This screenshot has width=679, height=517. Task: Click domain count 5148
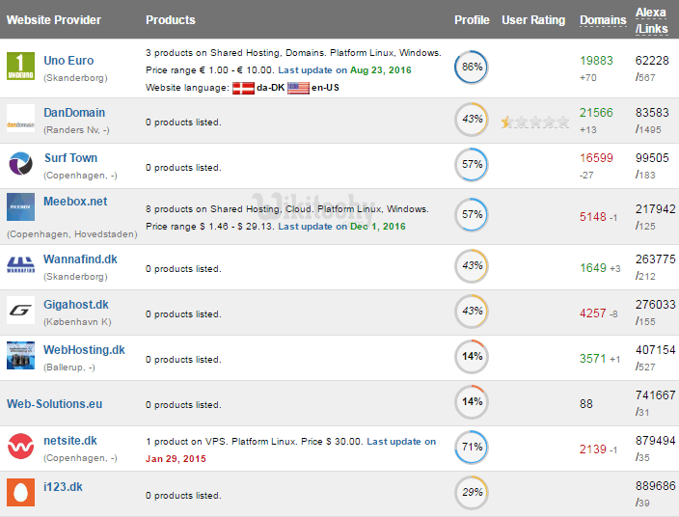point(593,216)
